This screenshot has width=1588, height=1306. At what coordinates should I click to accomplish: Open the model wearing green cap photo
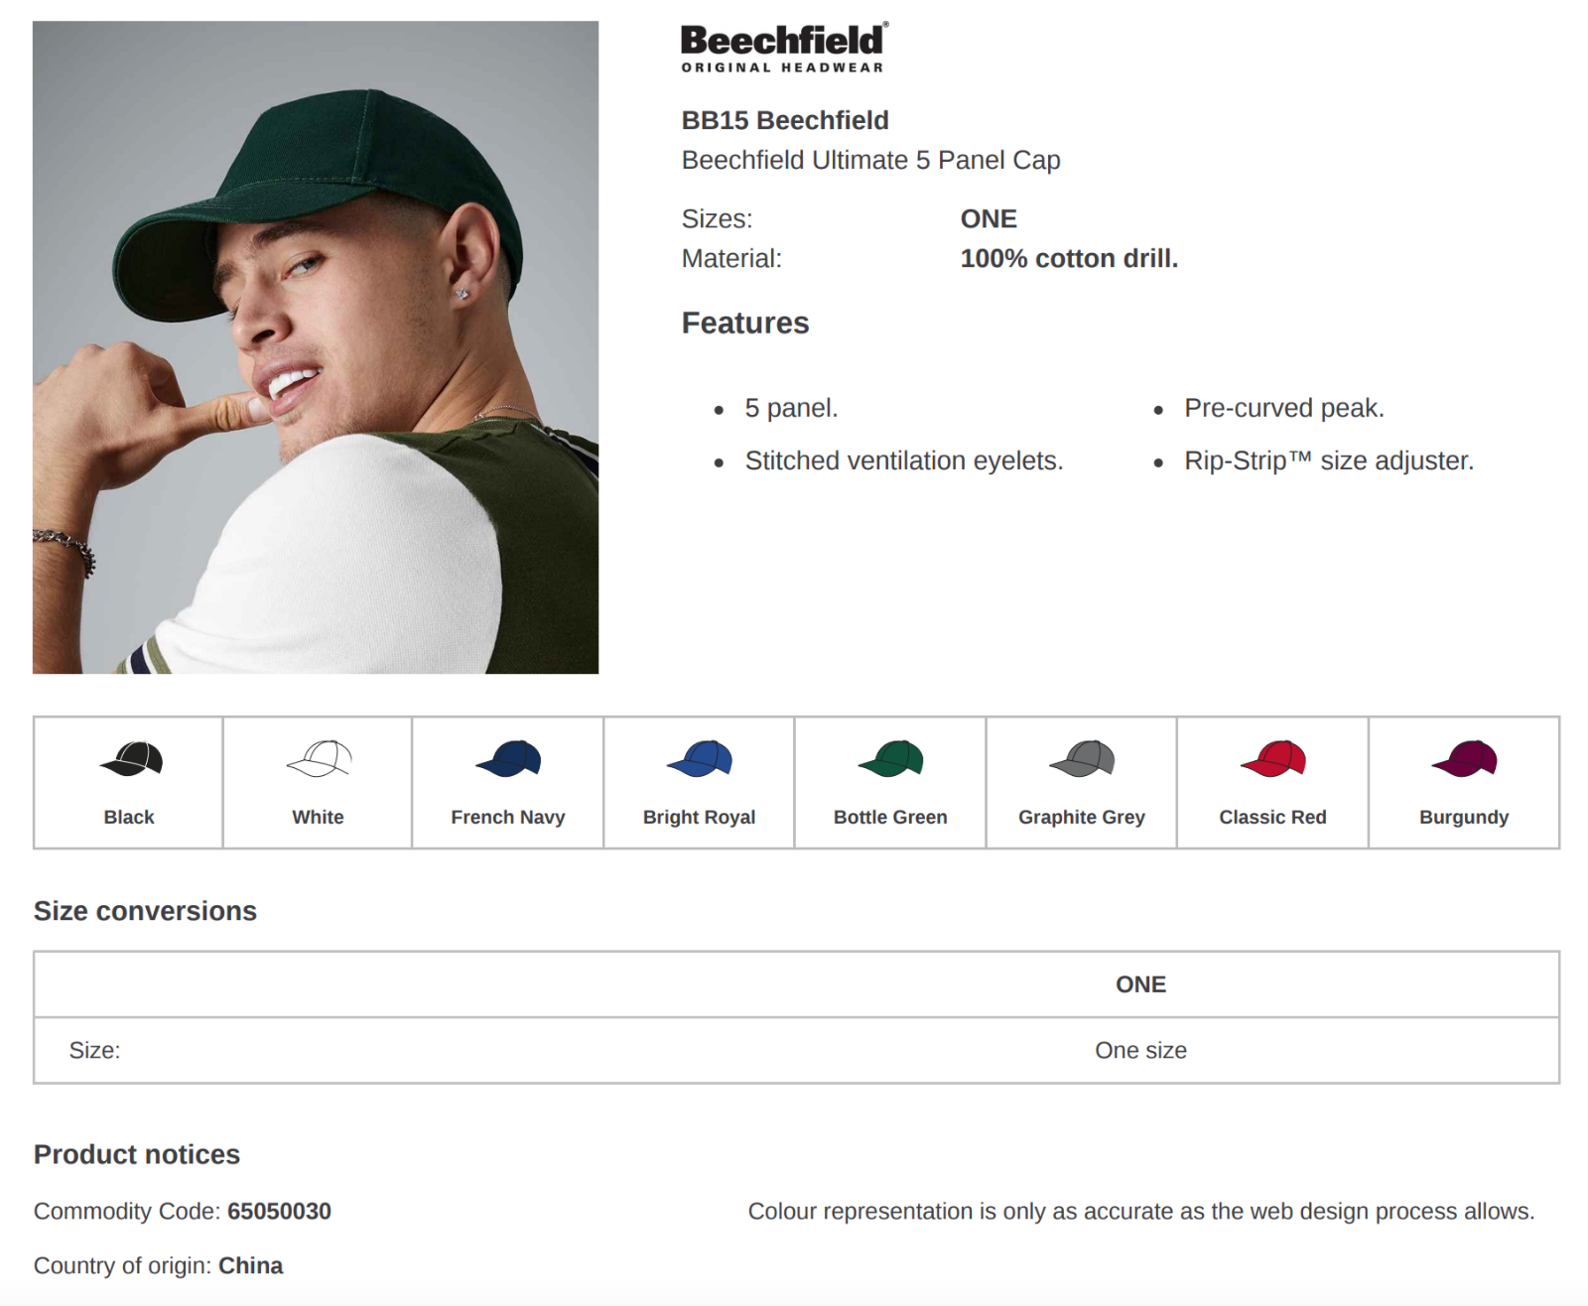pyautogui.click(x=316, y=347)
